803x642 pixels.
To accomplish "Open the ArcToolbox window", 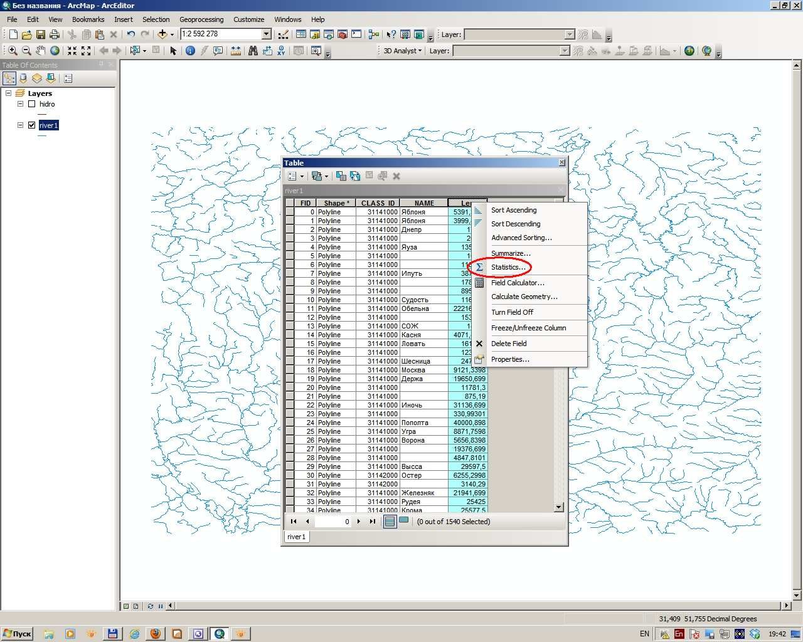I will pos(342,34).
